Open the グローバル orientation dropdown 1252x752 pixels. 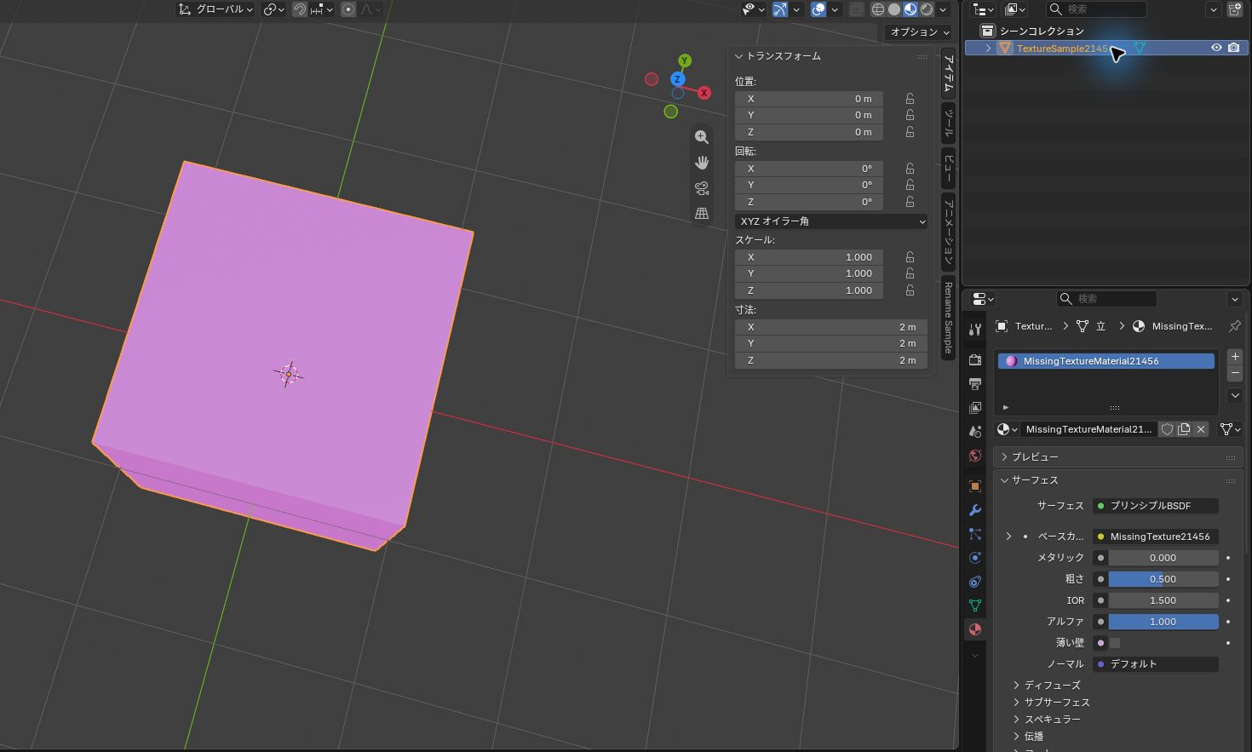216,9
